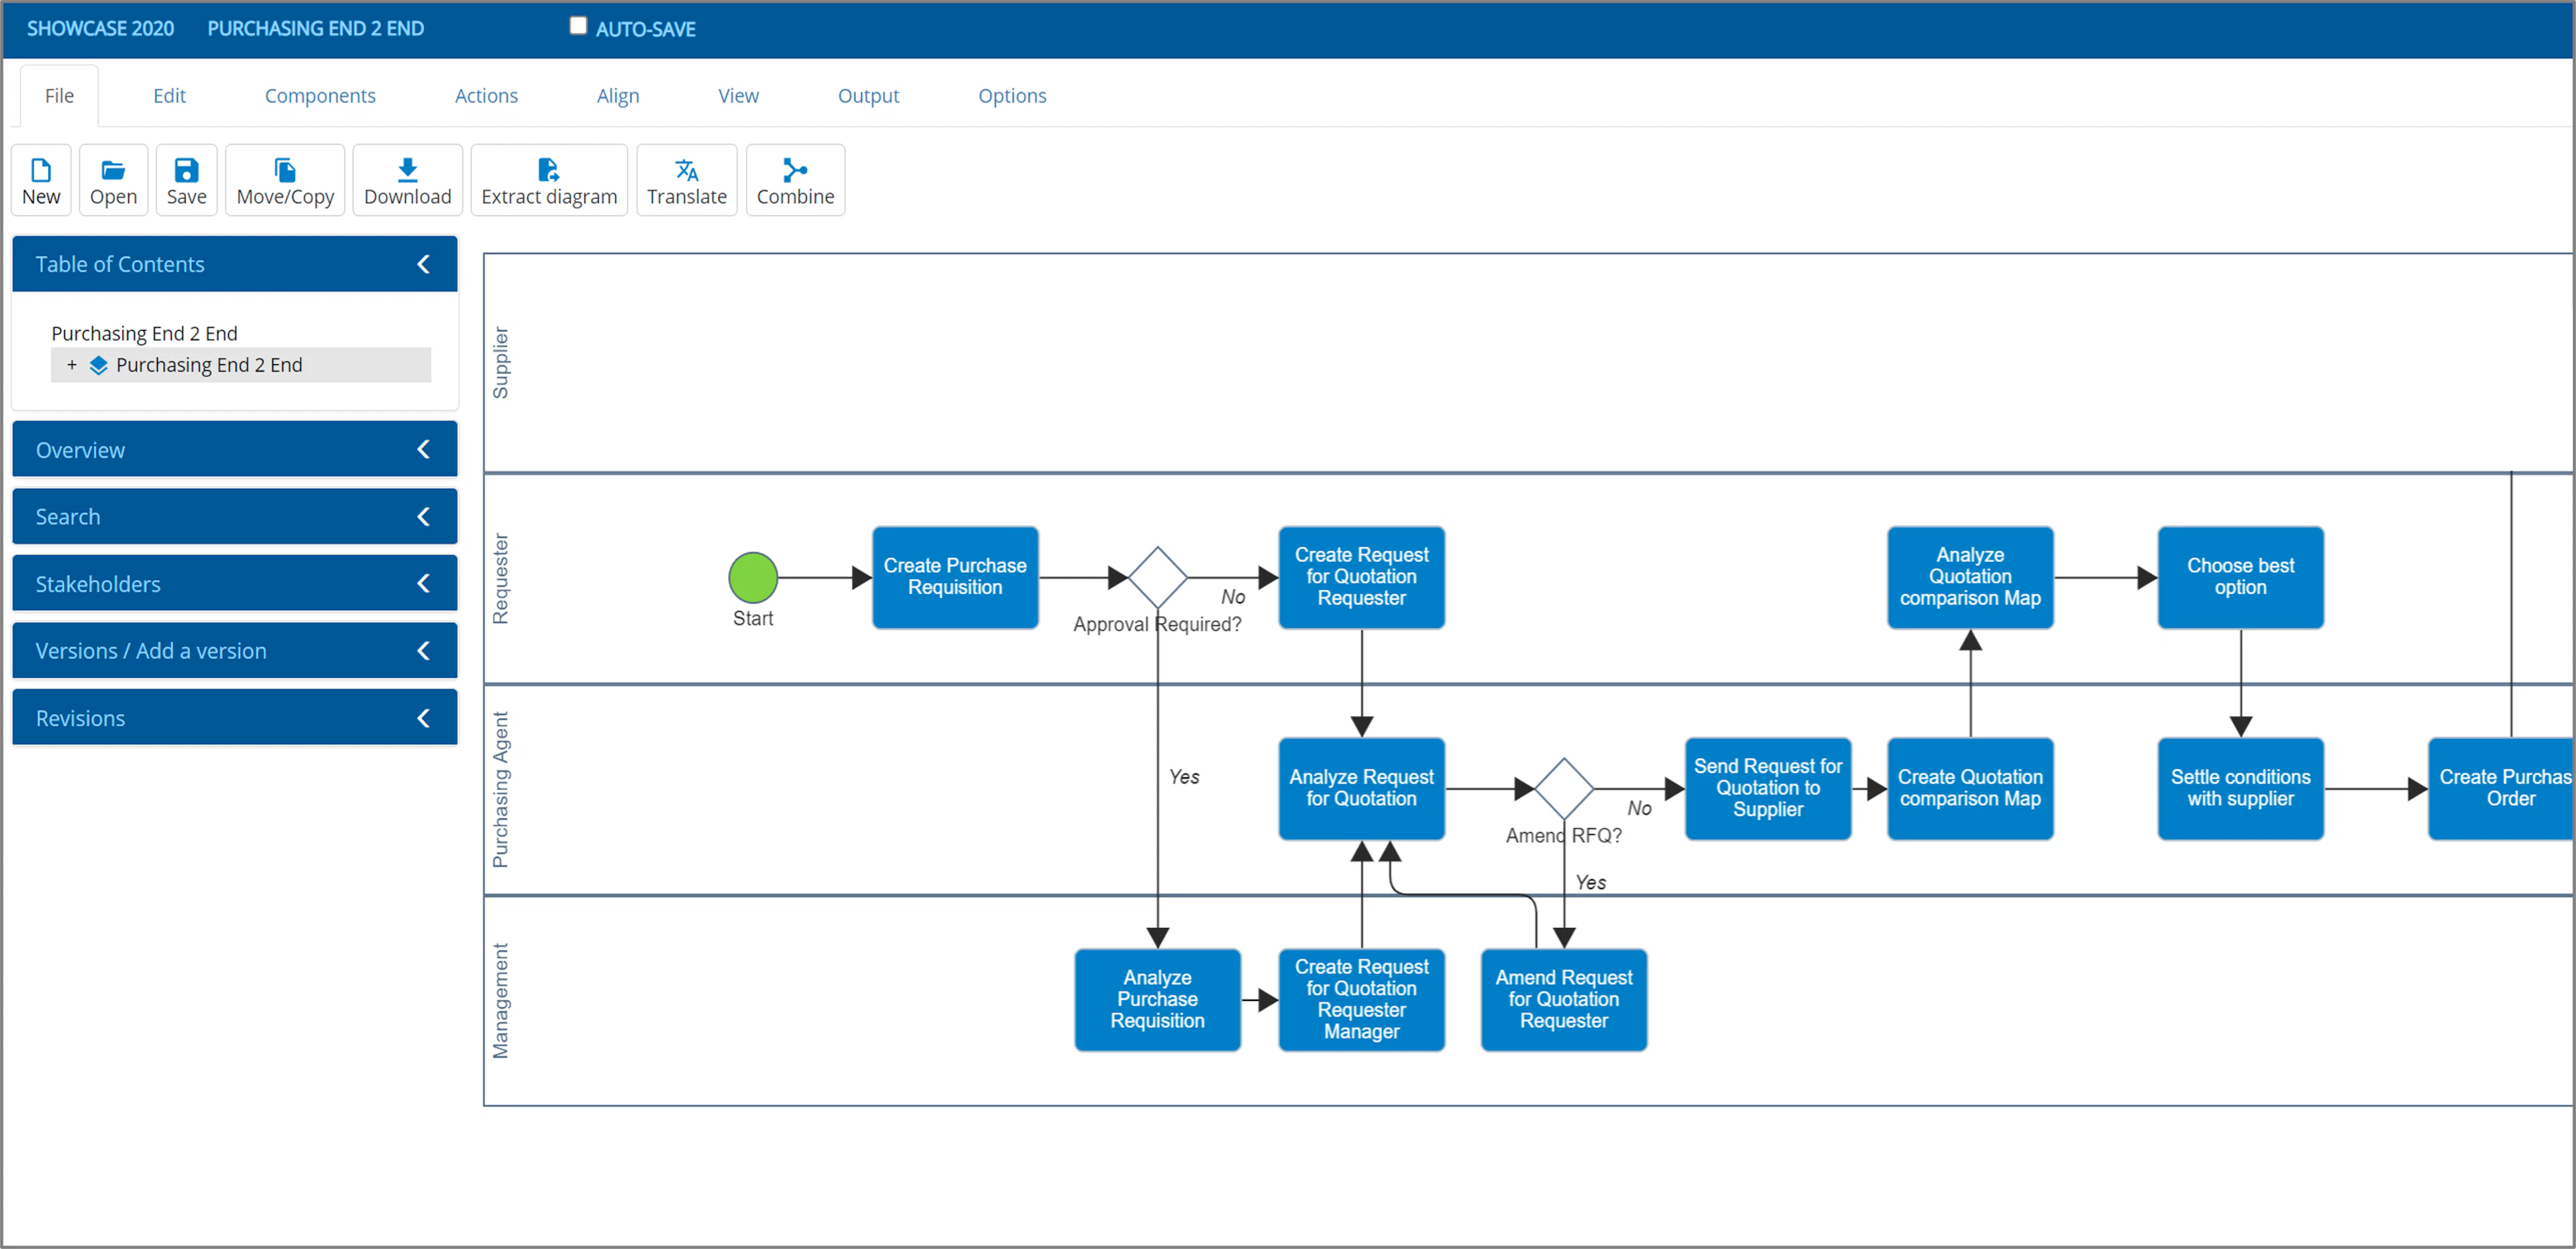
Task: Expand the Purchasing End 2 End tree node
Action: (72, 365)
